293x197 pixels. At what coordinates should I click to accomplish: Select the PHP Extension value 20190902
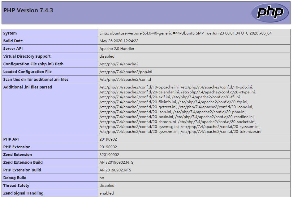(x=108, y=147)
